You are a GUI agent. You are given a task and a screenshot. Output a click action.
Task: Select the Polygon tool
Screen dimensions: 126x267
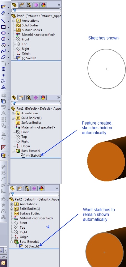[x=3, y=69]
